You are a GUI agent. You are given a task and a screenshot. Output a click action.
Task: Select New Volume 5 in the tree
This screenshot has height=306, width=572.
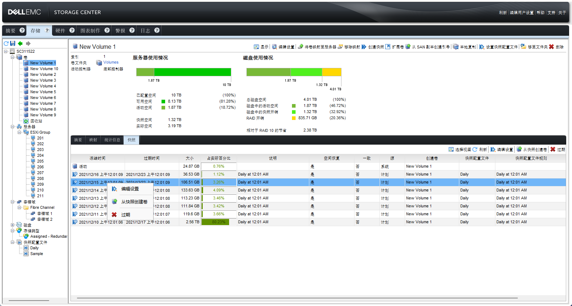(43, 92)
